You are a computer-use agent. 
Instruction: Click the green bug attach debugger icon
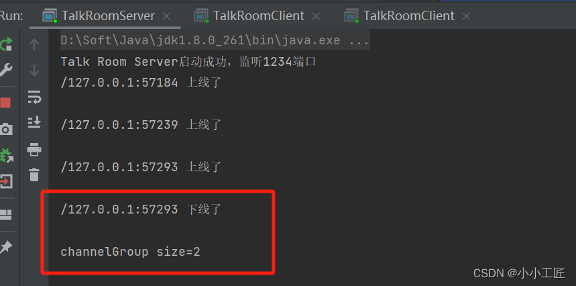point(6,156)
